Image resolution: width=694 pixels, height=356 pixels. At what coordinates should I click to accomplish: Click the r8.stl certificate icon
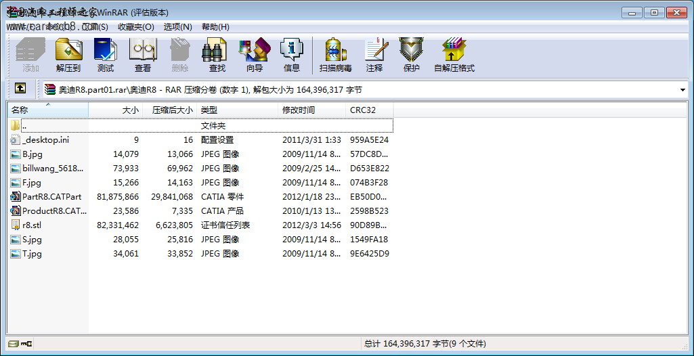click(x=16, y=225)
